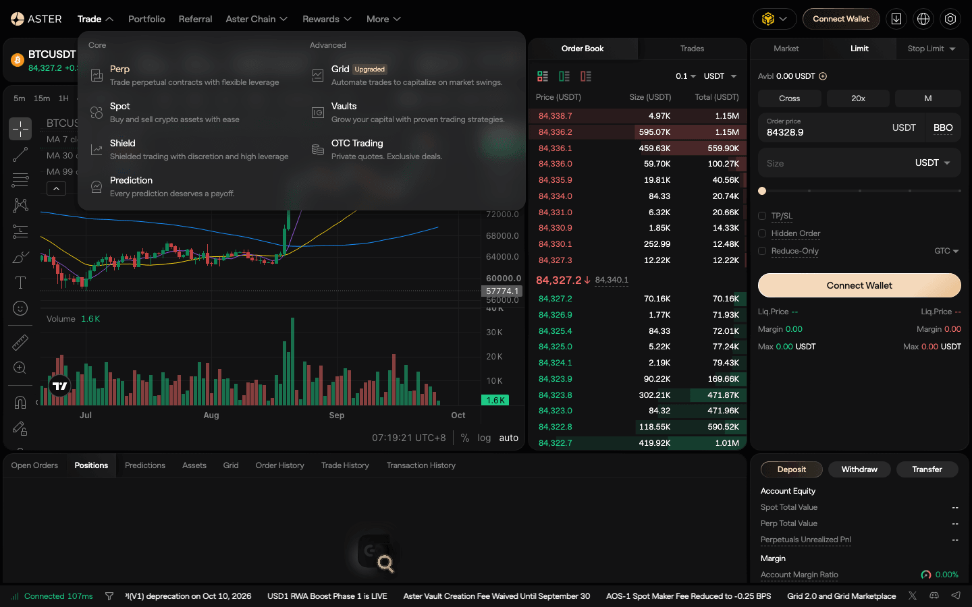The width and height of the screenshot is (972, 607).
Task: Open the 0.1 price grouping dropdown
Action: pos(686,76)
